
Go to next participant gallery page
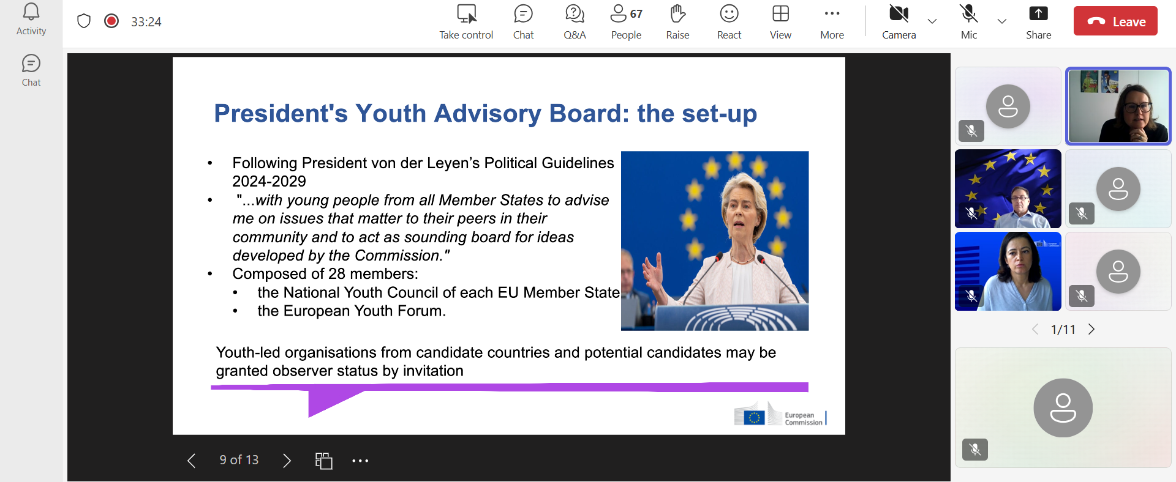click(1091, 329)
